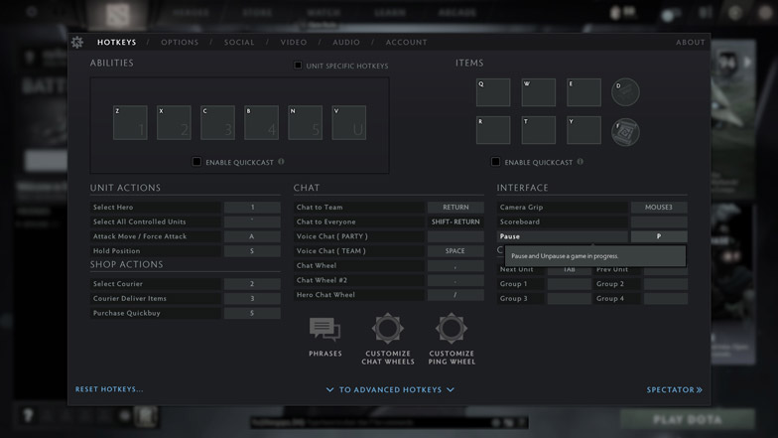Set Scoreboard key binding

659,222
